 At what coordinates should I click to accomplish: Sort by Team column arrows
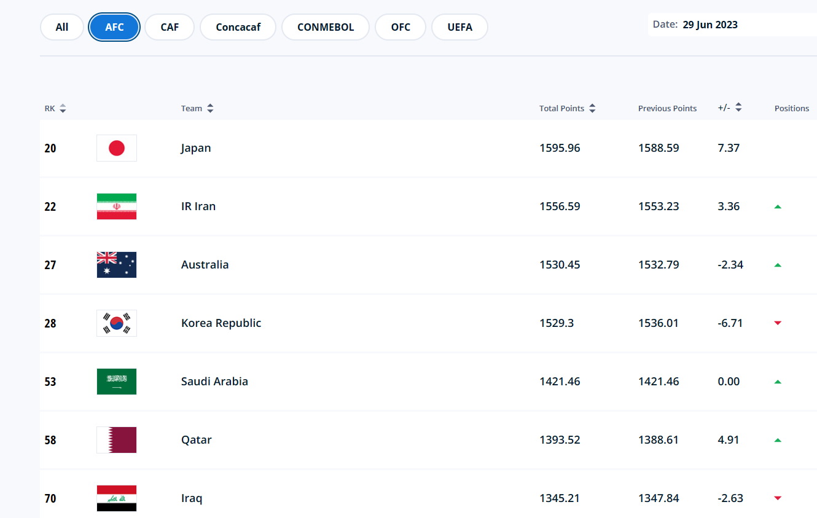(210, 109)
